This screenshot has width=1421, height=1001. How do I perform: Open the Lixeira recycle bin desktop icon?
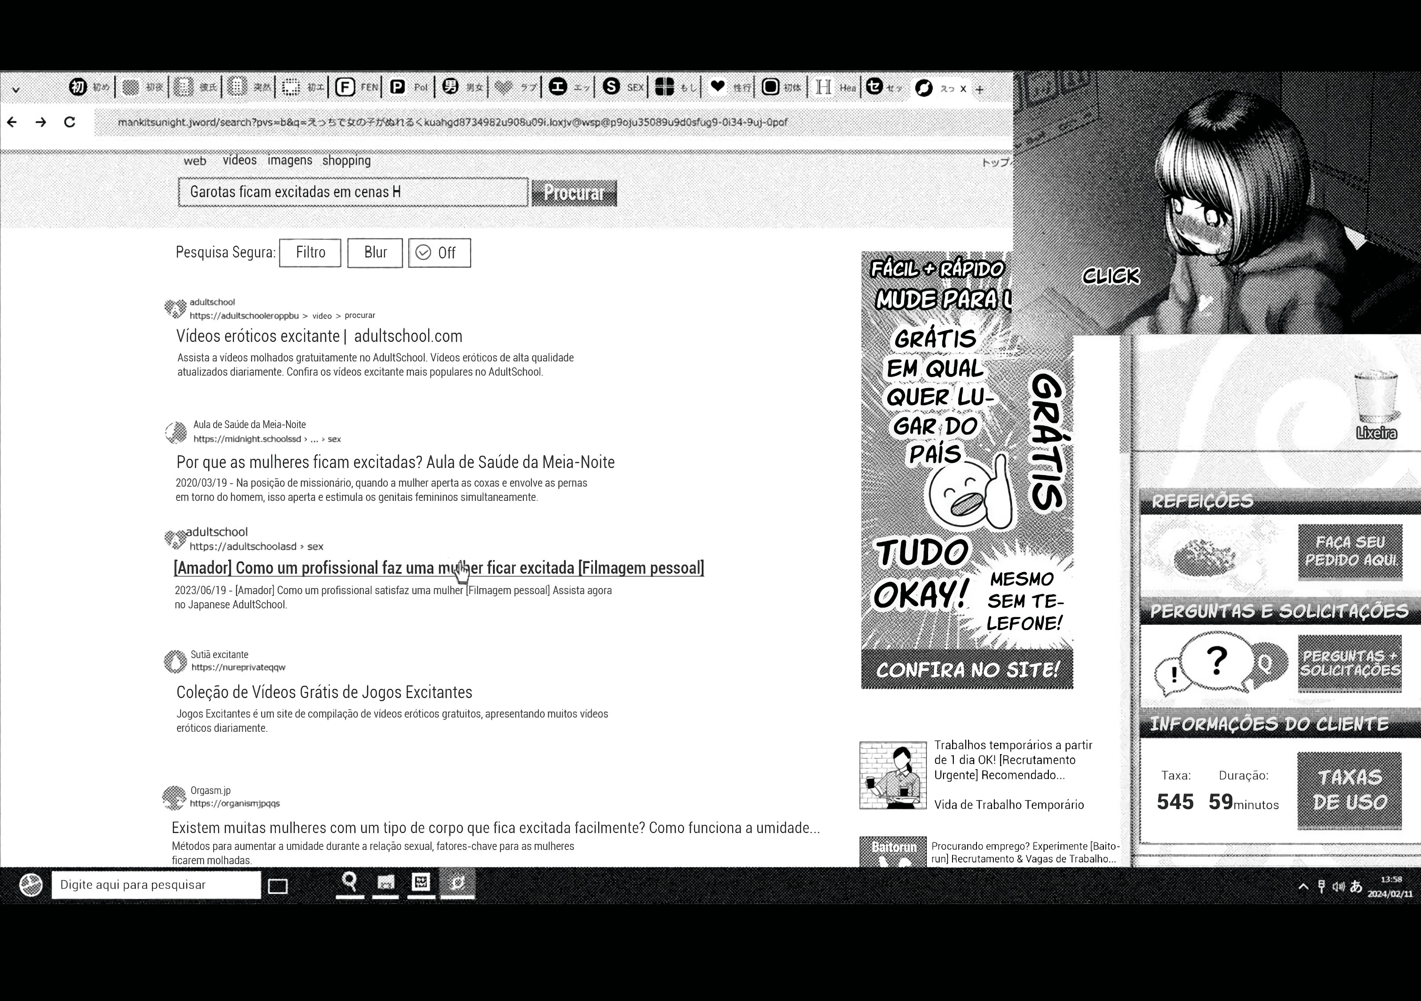(1377, 405)
